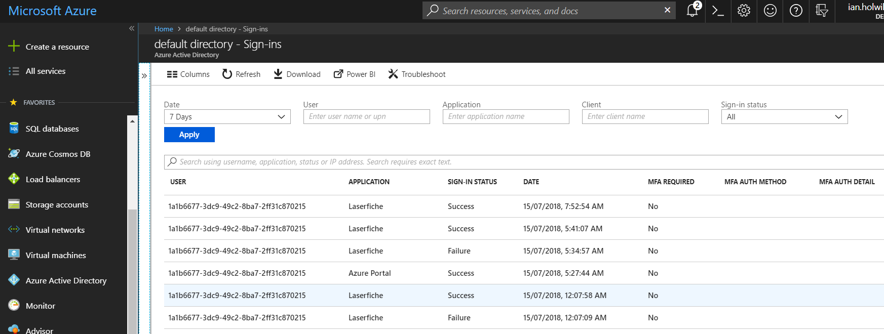Click the Storage accounts icon
The height and width of the screenshot is (334, 884).
point(14,204)
